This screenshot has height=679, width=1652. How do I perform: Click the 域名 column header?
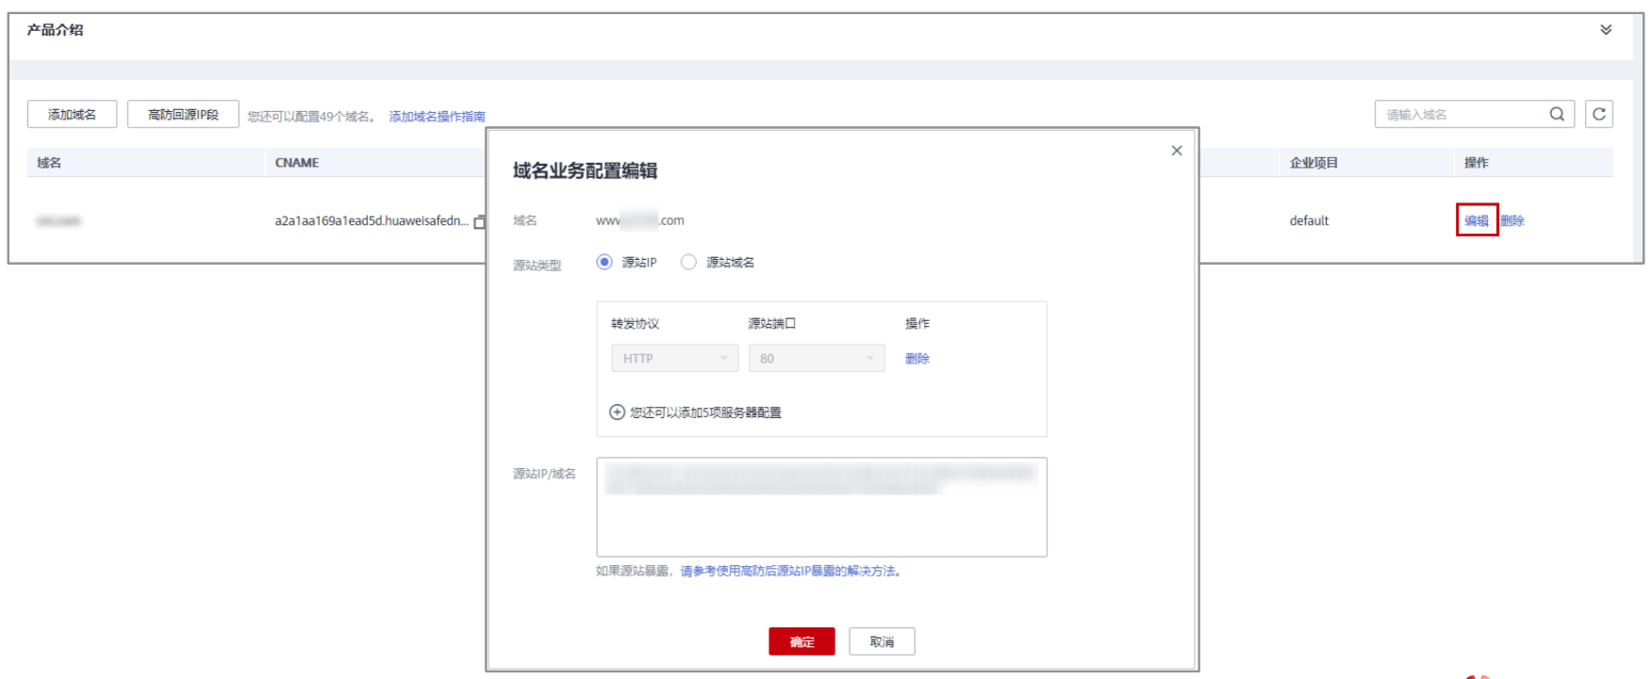49,163
